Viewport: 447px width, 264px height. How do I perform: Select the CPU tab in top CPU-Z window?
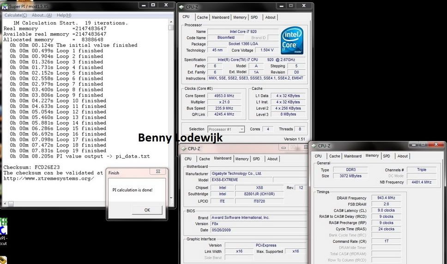pos(186,17)
